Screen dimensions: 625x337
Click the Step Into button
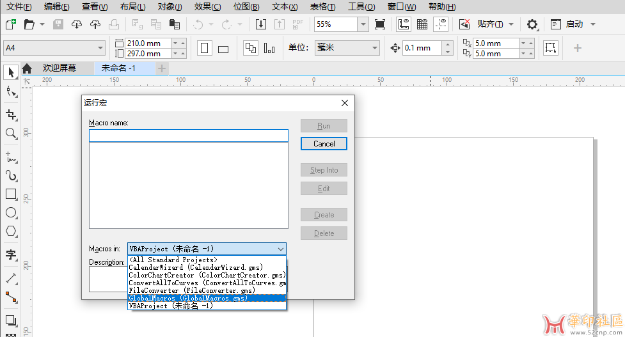(x=324, y=170)
